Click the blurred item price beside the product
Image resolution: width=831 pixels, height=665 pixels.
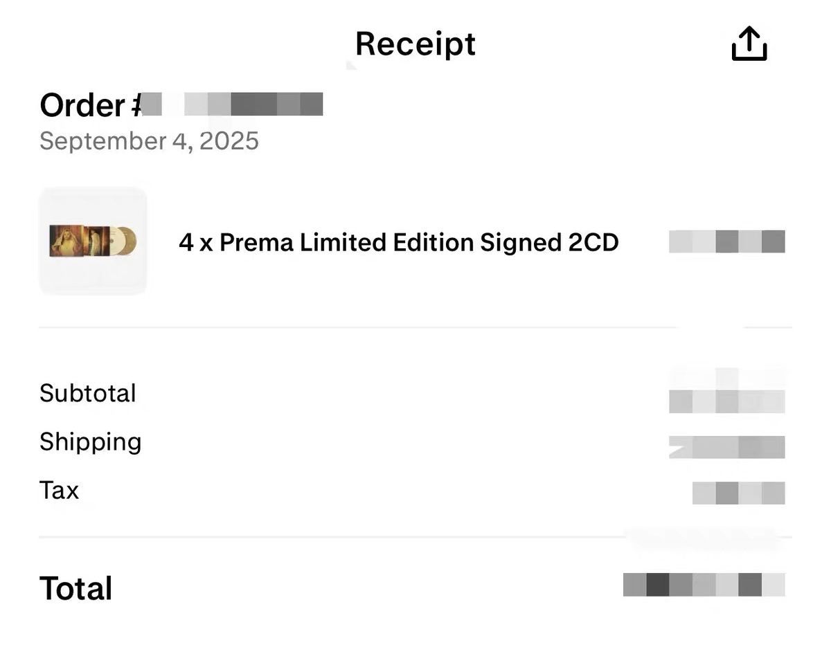pos(726,242)
